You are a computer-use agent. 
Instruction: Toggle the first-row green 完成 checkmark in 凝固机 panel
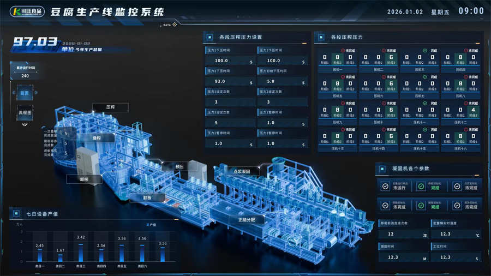[421, 186]
